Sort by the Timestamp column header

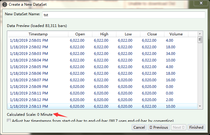tap(38, 34)
